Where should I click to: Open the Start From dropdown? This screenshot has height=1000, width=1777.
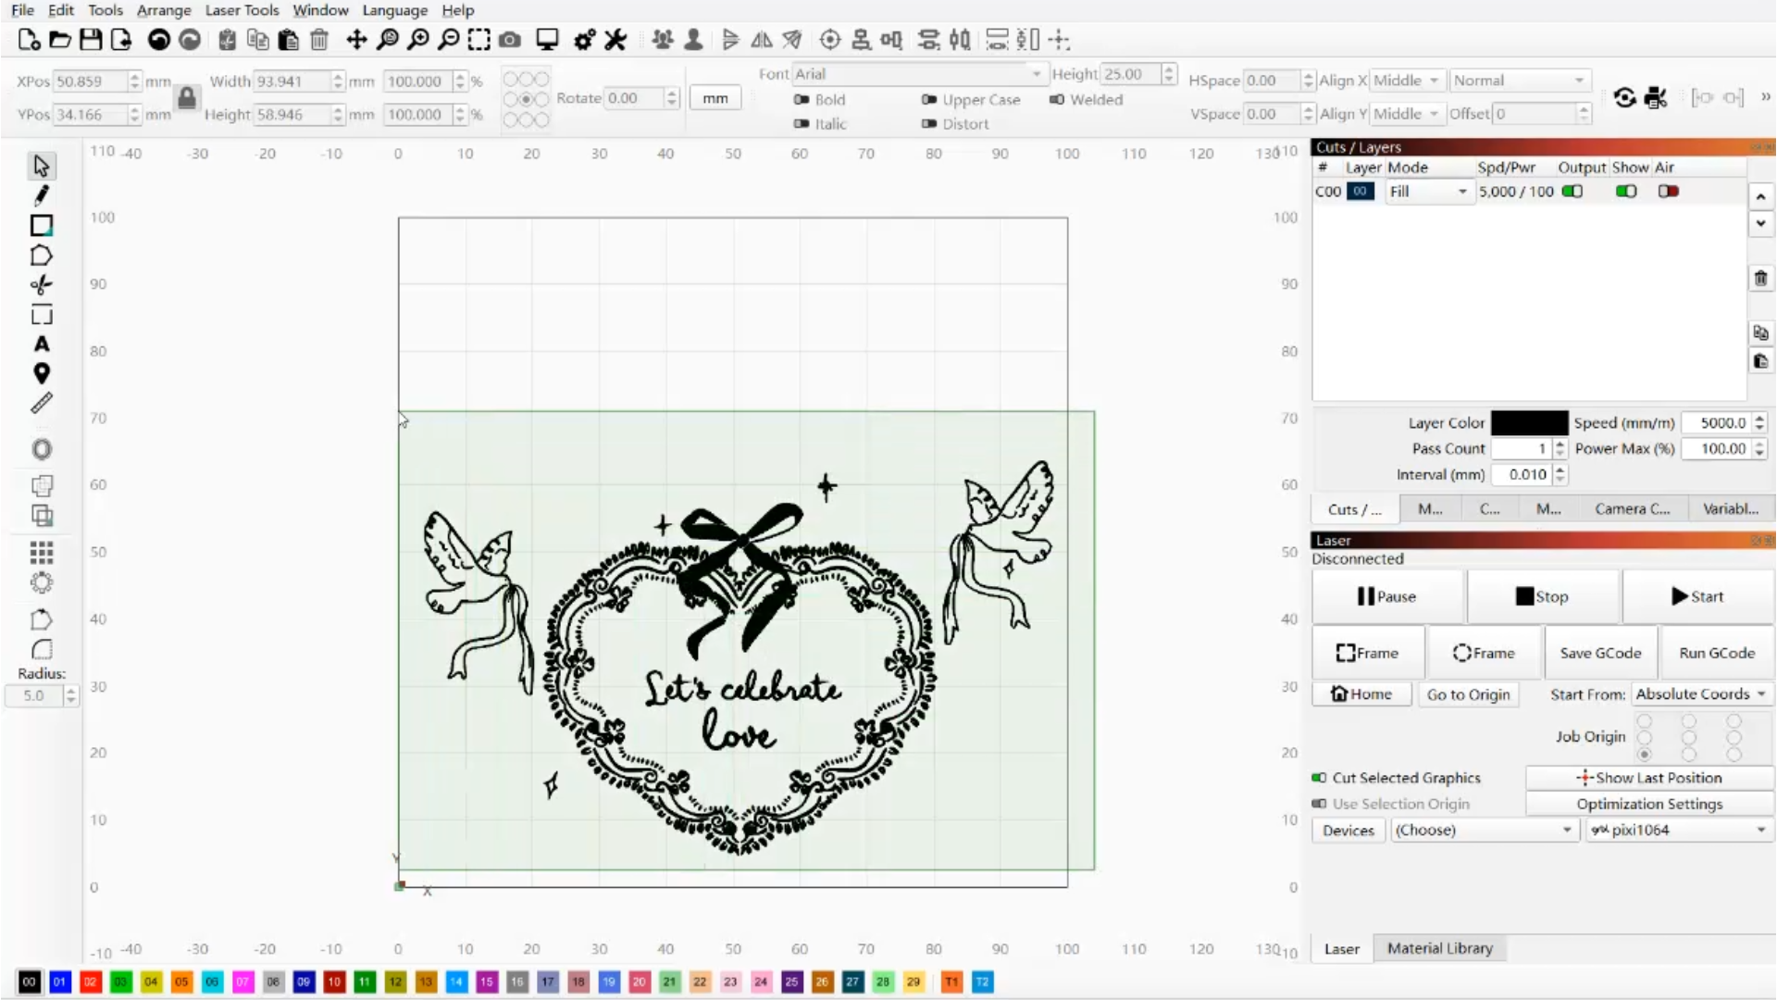click(x=1699, y=694)
